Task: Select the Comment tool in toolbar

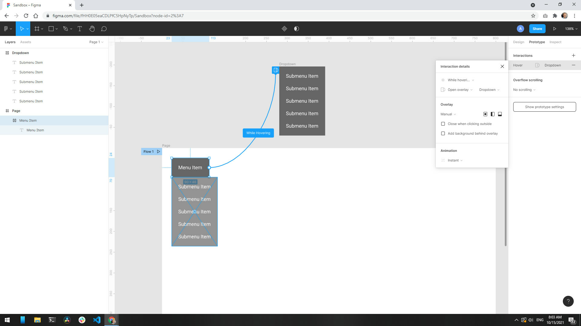Action: pos(104,29)
